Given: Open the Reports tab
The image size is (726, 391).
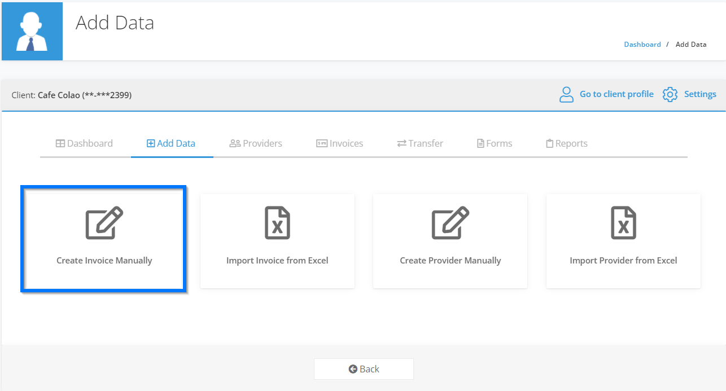Looking at the screenshot, I should click(567, 143).
